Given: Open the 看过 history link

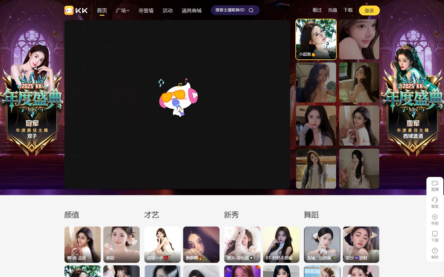Looking at the screenshot, I should (317, 10).
